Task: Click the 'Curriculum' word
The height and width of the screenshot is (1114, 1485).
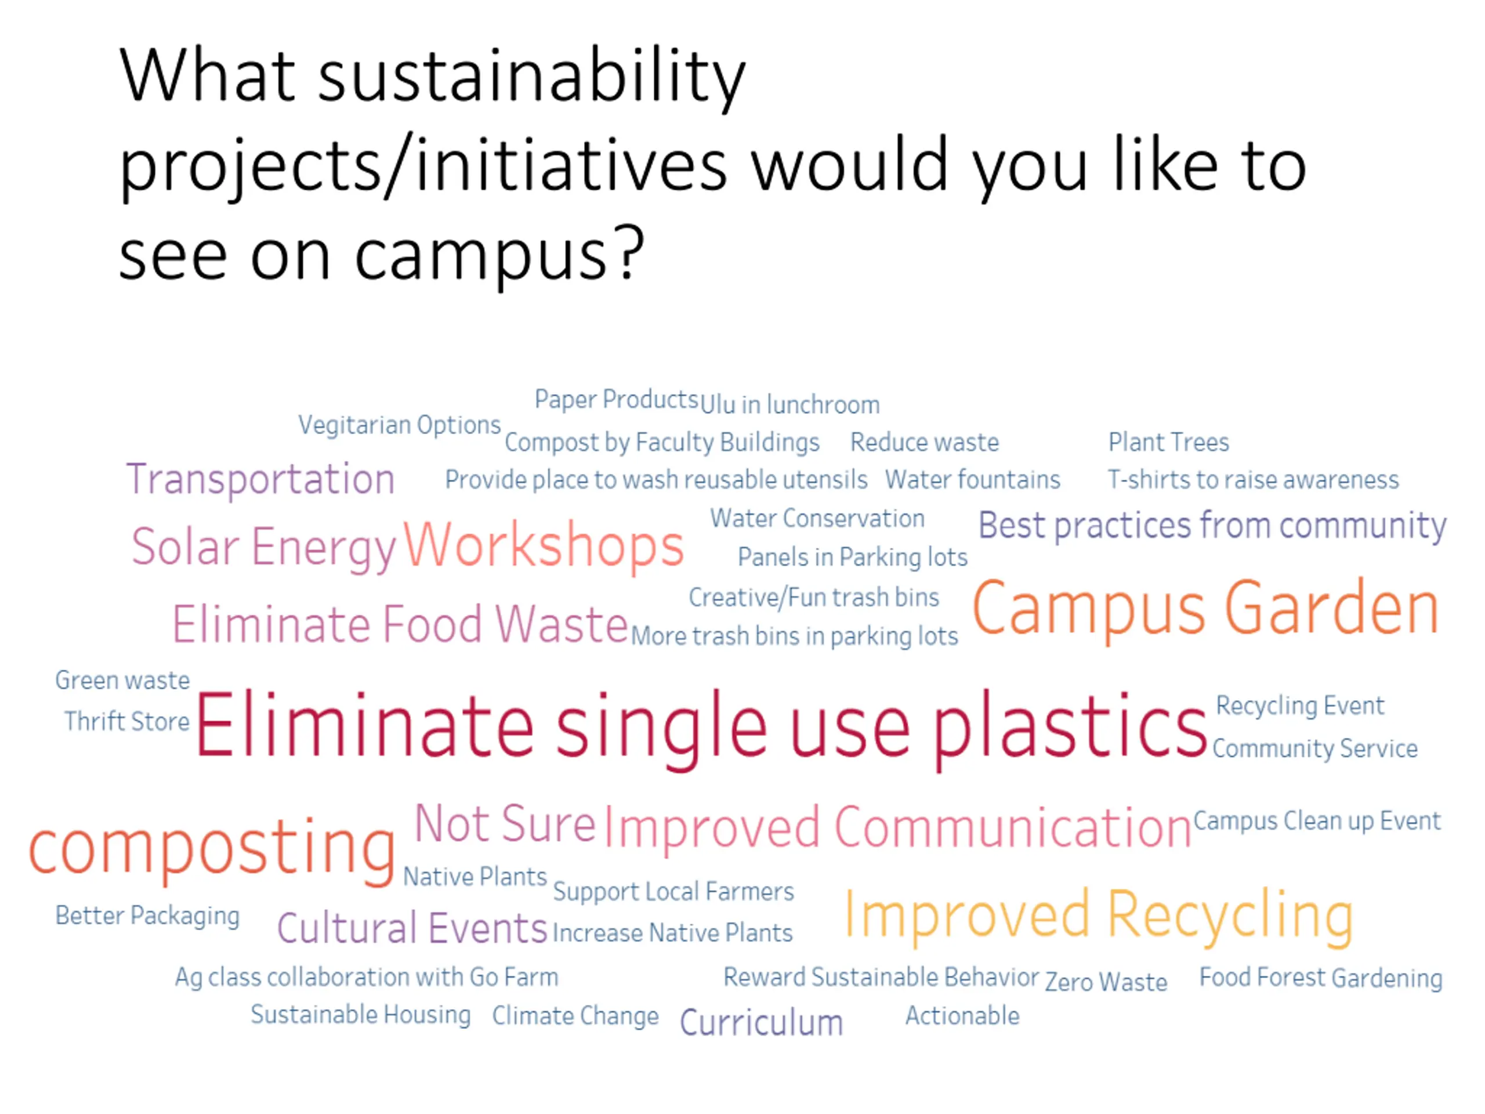Action: 761,1023
